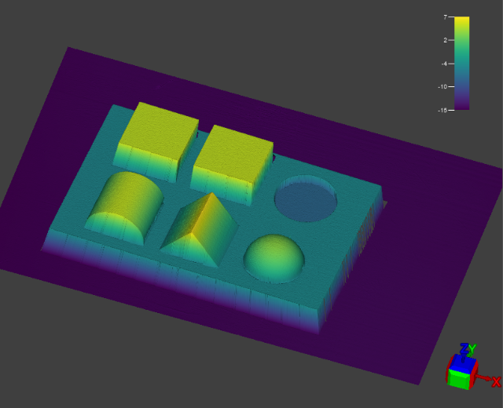Screen dimensions: 503x408
Task: Select the blue Z axis label
Action: point(463,348)
